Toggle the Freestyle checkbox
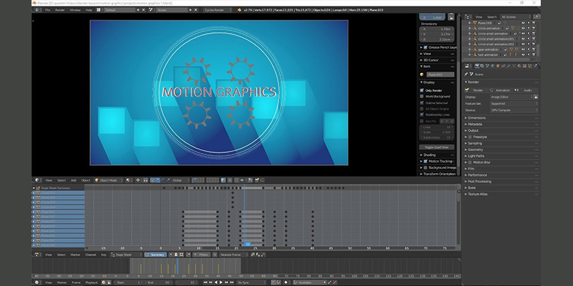The image size is (573, 286). pyautogui.click(x=470, y=137)
